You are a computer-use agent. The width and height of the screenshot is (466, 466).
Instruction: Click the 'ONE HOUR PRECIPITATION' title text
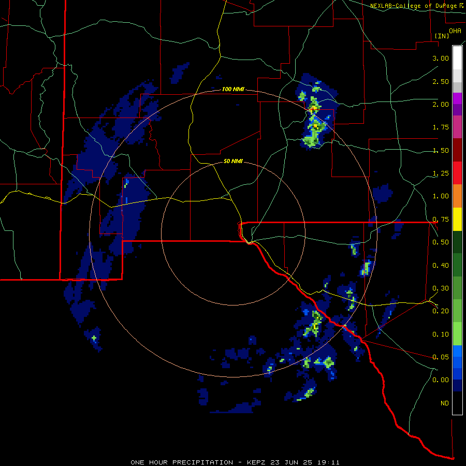(182, 462)
